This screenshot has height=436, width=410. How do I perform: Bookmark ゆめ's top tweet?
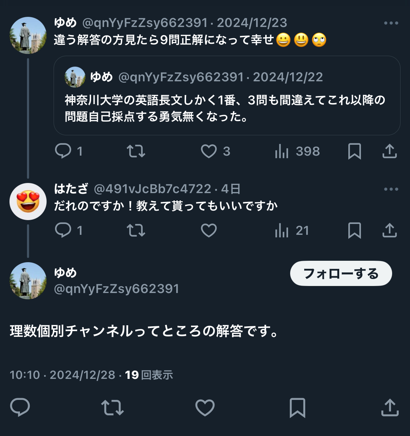pos(355,151)
